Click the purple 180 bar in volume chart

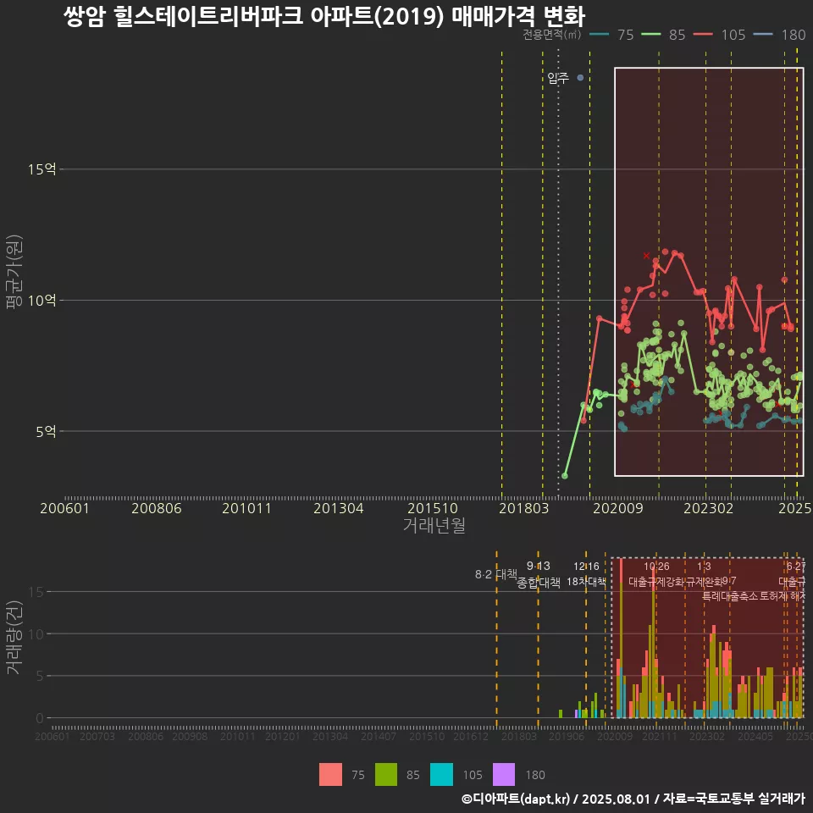point(576,714)
